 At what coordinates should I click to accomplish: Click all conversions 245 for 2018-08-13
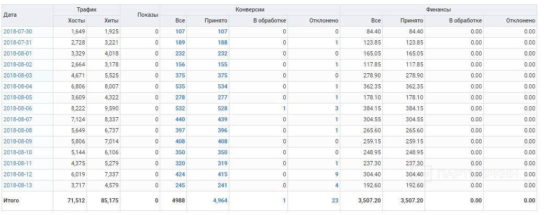click(x=181, y=186)
